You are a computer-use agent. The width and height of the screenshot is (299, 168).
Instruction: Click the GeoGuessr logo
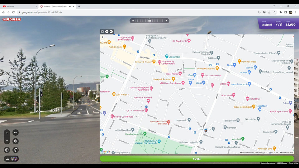(x=12, y=19)
